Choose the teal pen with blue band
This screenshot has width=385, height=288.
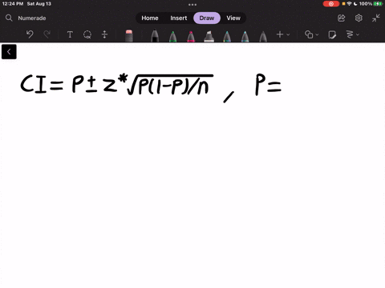click(x=245, y=36)
